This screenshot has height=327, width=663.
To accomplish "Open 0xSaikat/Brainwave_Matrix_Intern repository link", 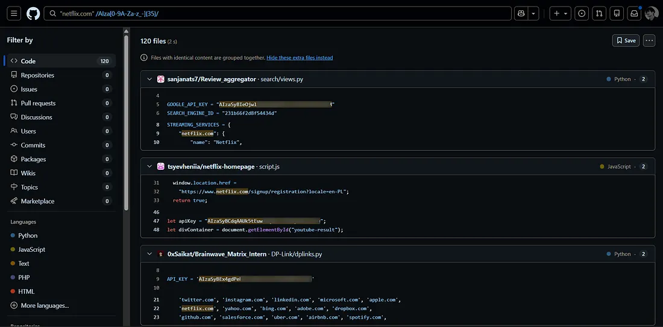I will 217,254.
